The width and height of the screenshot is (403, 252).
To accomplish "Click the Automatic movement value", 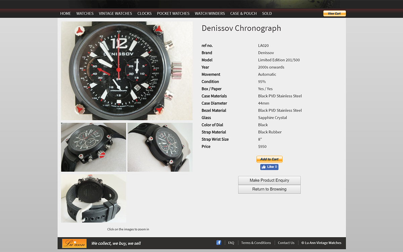I will [x=267, y=75].
